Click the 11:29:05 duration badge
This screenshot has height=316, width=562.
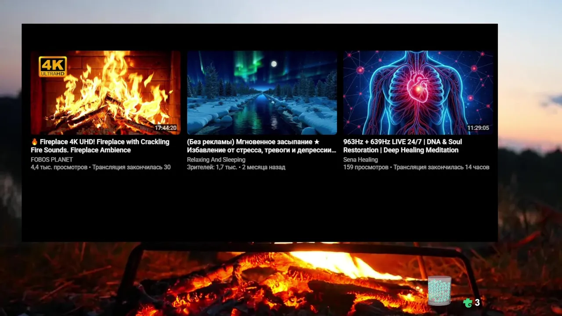pyautogui.click(x=478, y=128)
